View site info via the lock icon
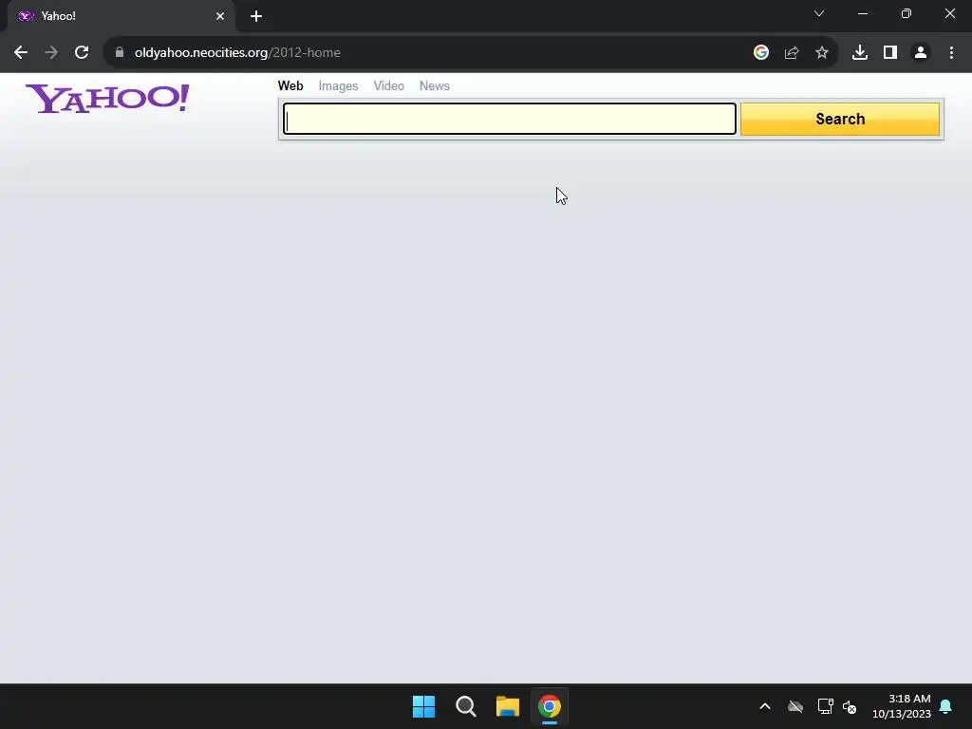Screen dimensions: 972x729 point(120,53)
